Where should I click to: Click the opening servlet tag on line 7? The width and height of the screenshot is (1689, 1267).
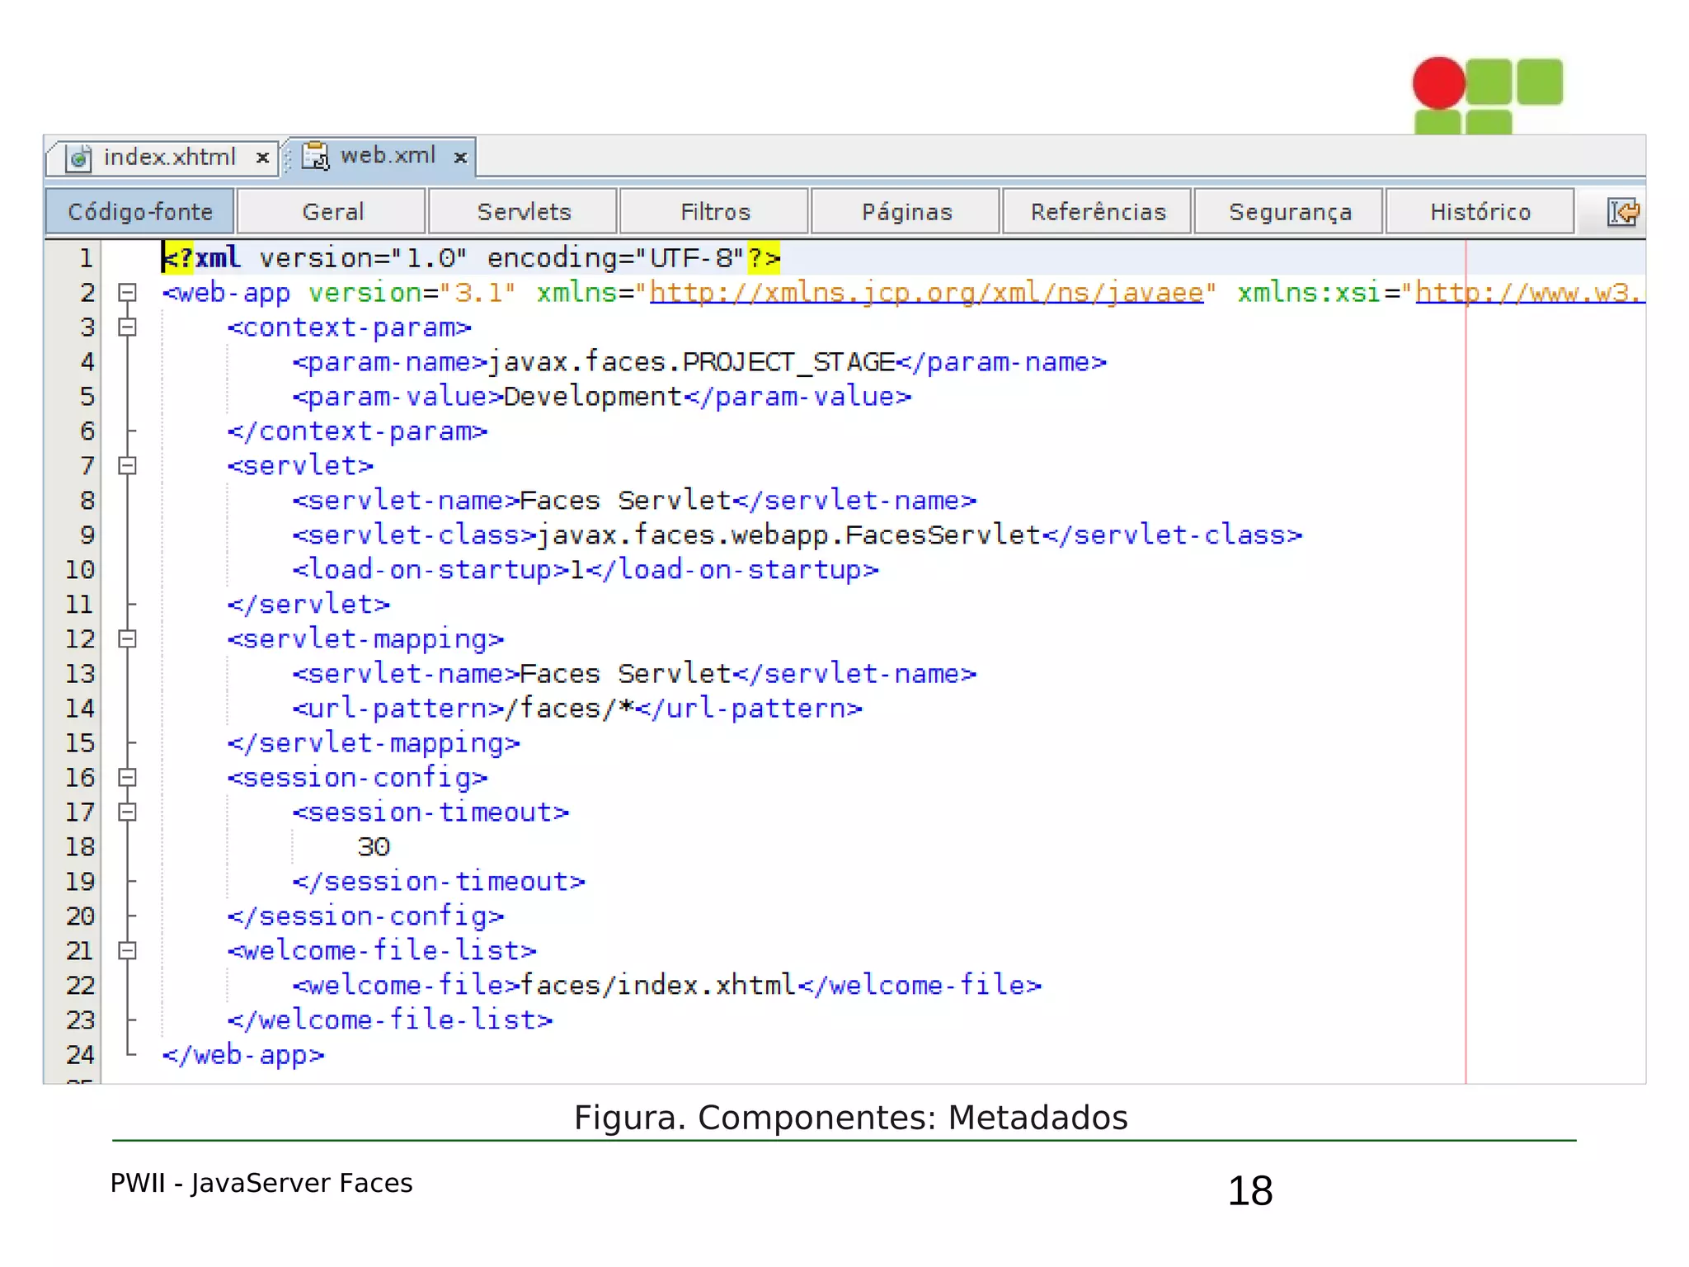pyautogui.click(x=301, y=466)
